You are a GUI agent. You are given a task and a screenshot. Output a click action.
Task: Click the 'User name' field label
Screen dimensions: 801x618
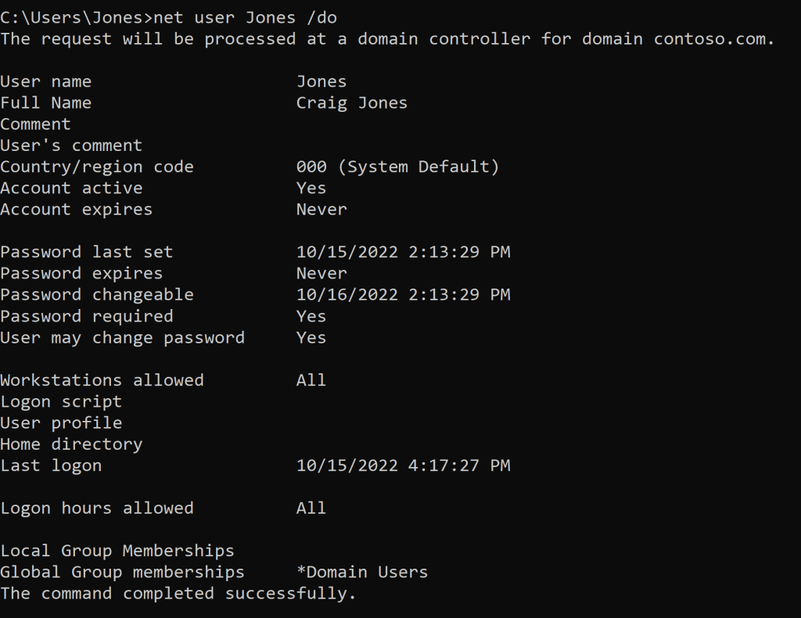click(45, 81)
